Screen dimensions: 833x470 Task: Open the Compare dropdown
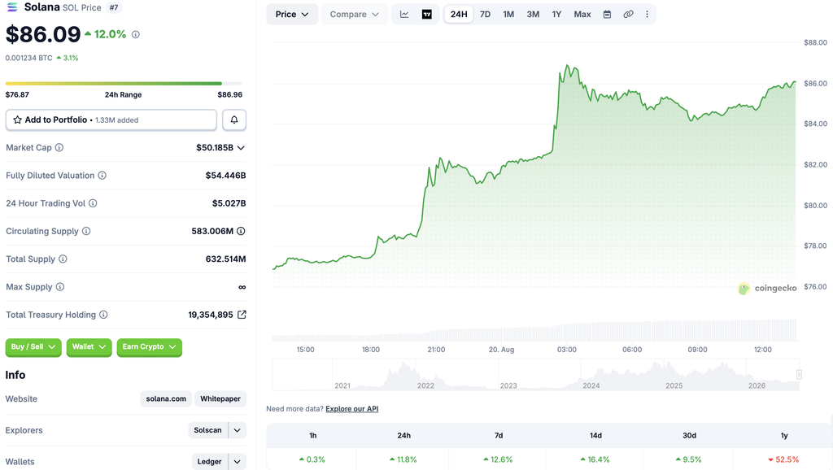pos(354,15)
